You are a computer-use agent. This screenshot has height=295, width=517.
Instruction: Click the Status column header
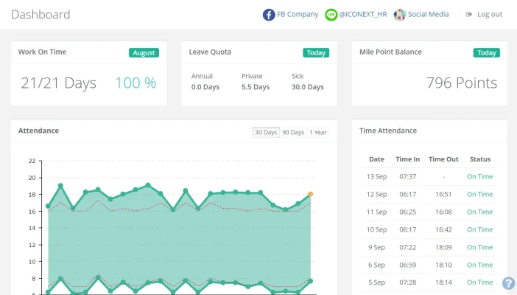click(x=479, y=159)
